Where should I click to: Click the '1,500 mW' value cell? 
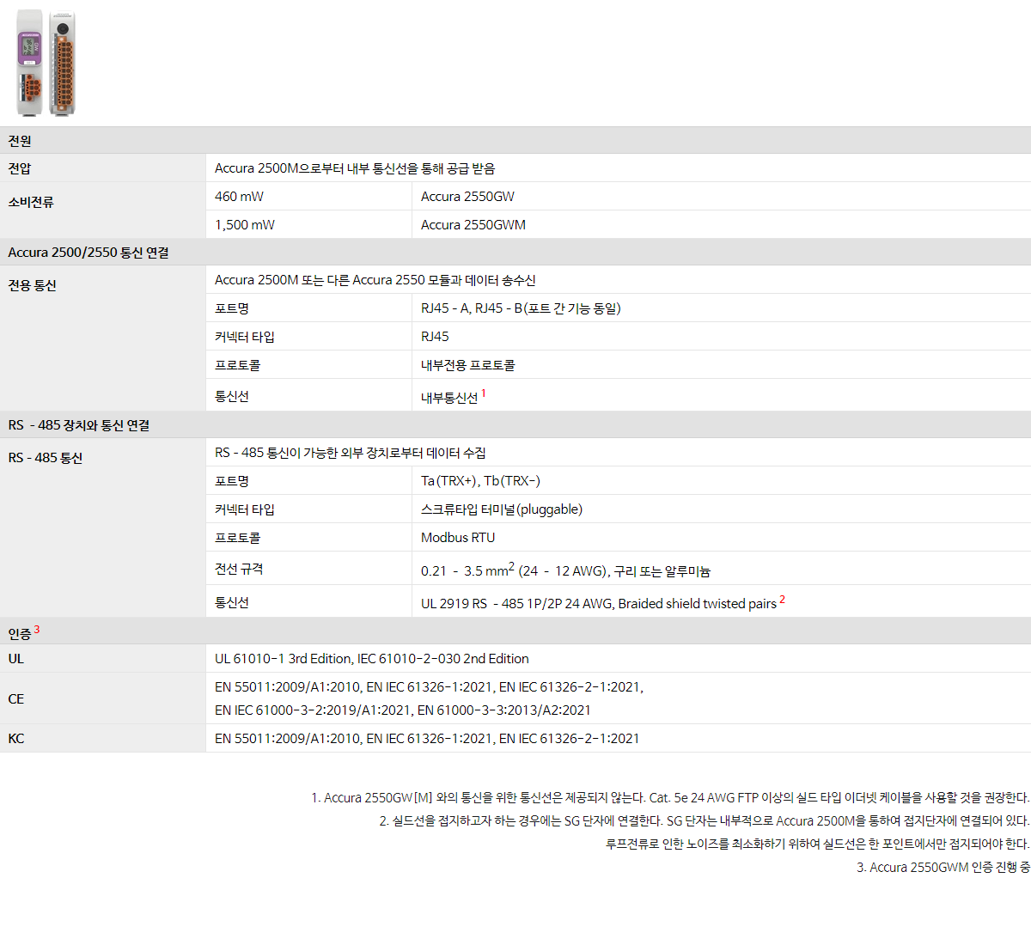click(308, 225)
